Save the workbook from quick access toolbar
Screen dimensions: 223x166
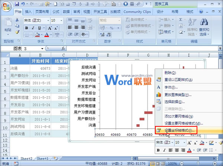click(x=17, y=4)
